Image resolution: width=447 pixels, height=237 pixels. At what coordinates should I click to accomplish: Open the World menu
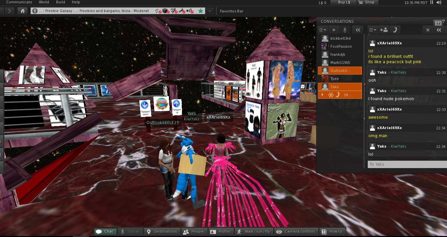(x=44, y=2)
